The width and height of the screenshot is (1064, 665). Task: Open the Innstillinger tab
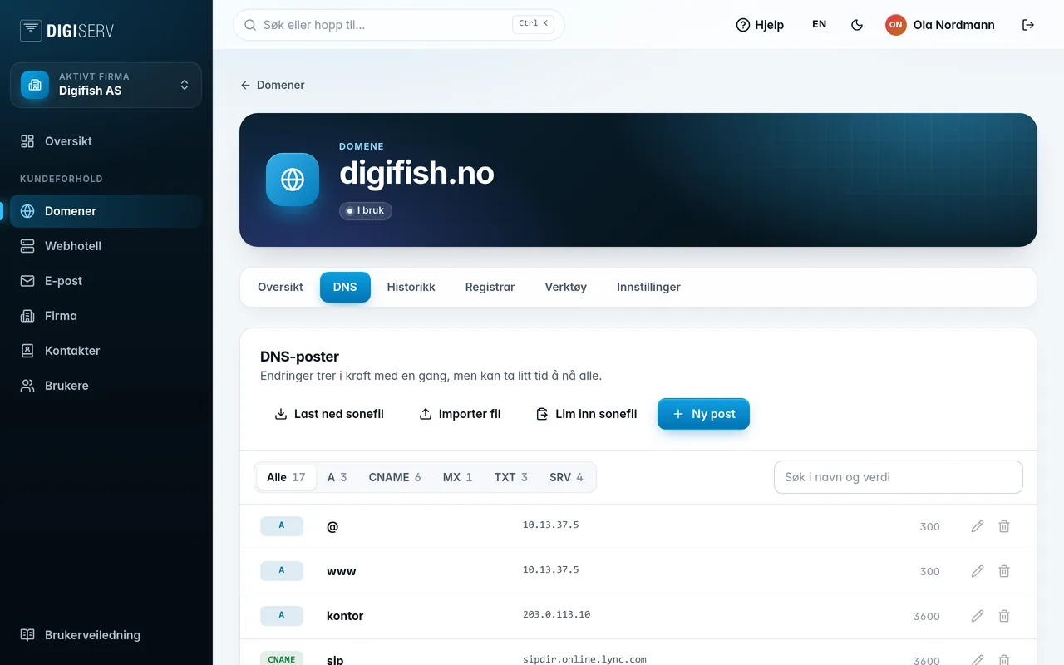(x=648, y=287)
